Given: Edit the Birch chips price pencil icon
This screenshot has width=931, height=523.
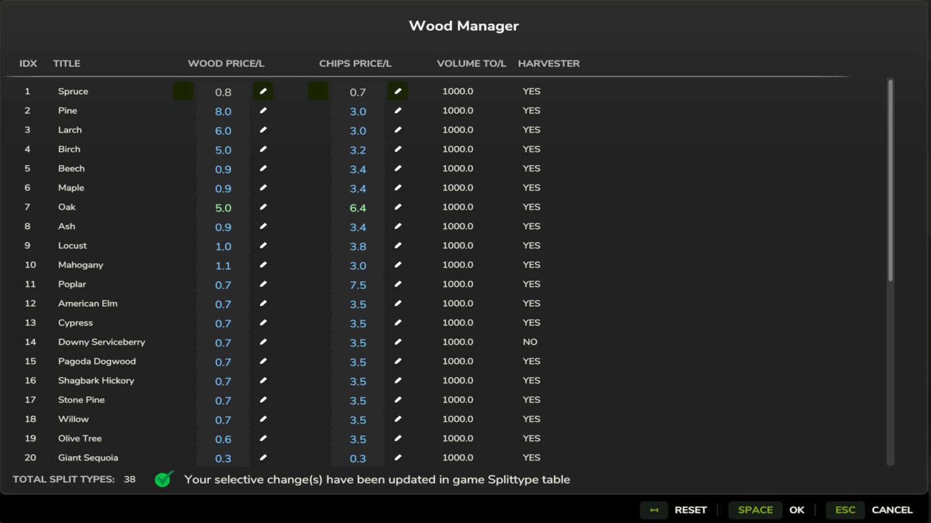Looking at the screenshot, I should [397, 149].
